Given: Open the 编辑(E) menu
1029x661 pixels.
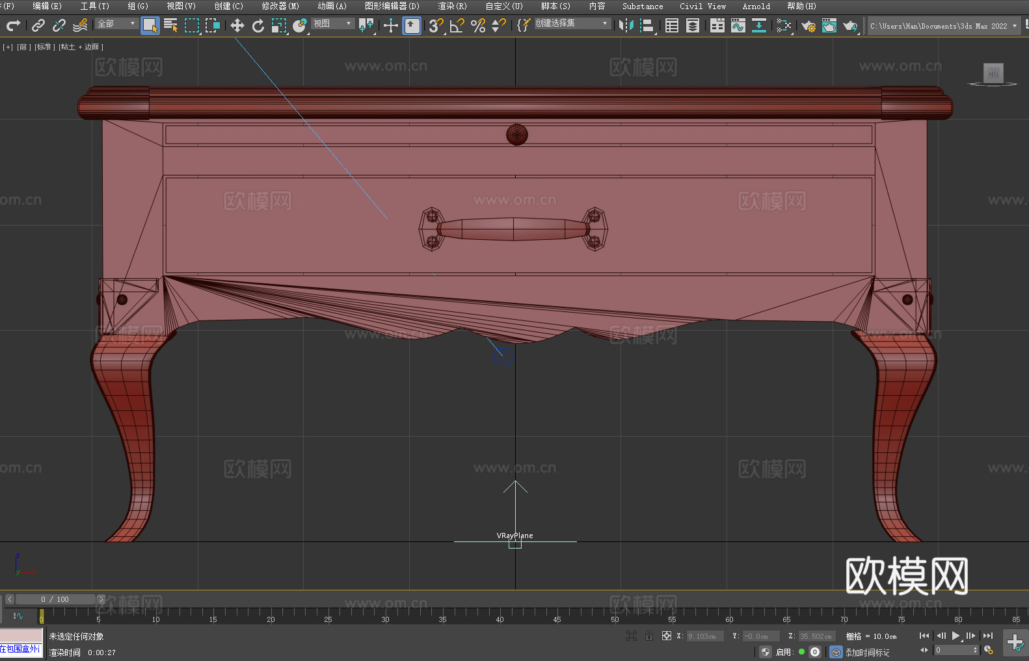Looking at the screenshot, I should click(x=47, y=6).
